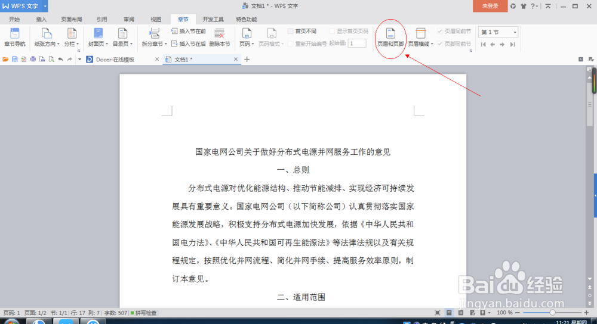Toggle the 页脚同前节 checkbox

click(440, 43)
